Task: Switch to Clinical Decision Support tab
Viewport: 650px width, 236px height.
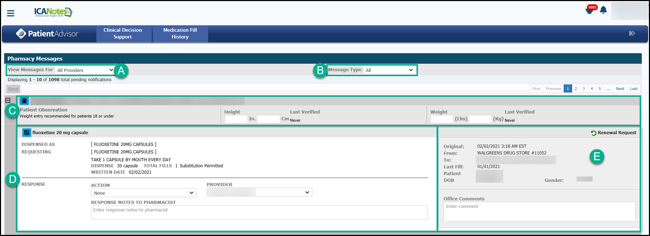Action: click(123, 33)
